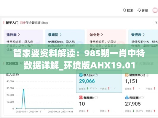Click the 销售成本(元) orange icon
This screenshot has width=158, height=118.
pos(127,75)
